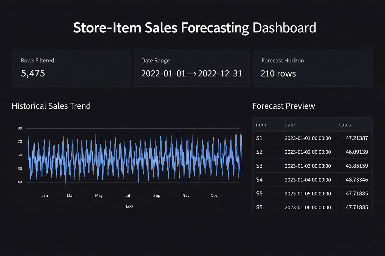Click the last S5 forecast row
The height and width of the screenshot is (256, 385).
pyautogui.click(x=312, y=207)
